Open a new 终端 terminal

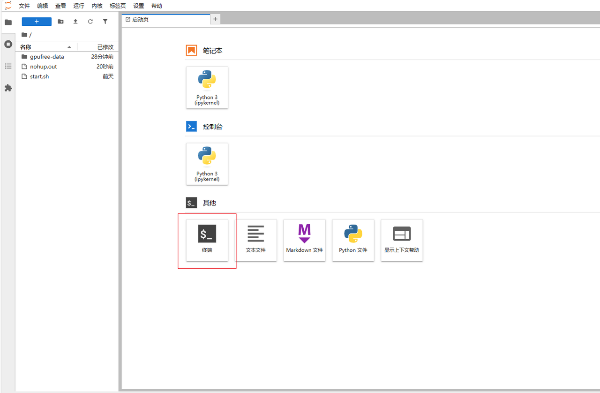click(x=207, y=240)
